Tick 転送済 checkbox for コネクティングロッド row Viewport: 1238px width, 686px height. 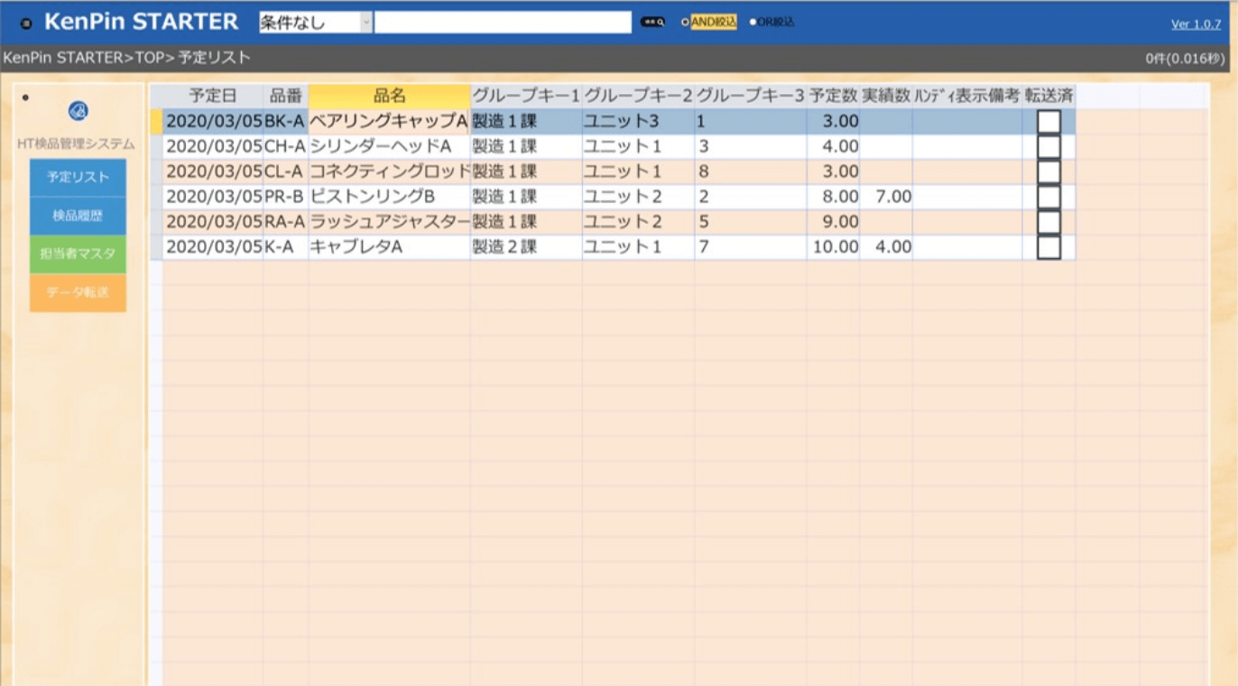[x=1049, y=171]
